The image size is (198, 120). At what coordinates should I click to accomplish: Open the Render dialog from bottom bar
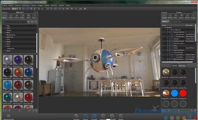click(x=121, y=117)
